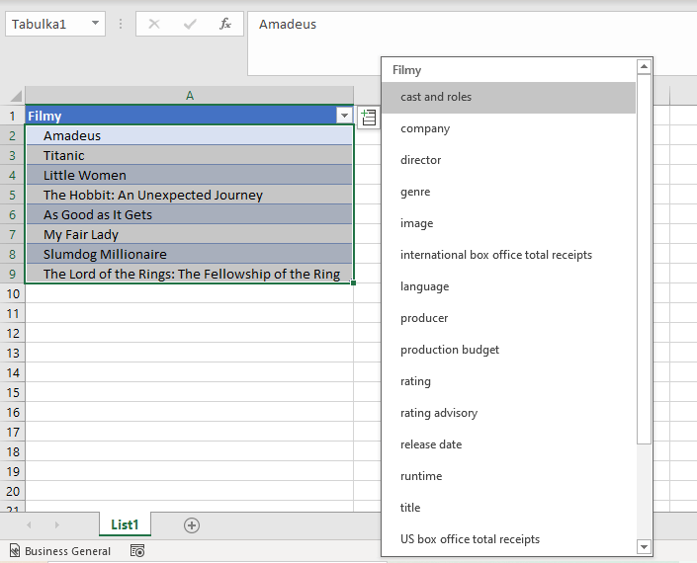Click the macro recording icon in status bar

point(138,551)
